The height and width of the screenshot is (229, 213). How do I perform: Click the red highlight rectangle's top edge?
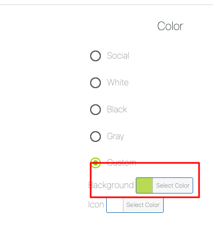click(145, 163)
